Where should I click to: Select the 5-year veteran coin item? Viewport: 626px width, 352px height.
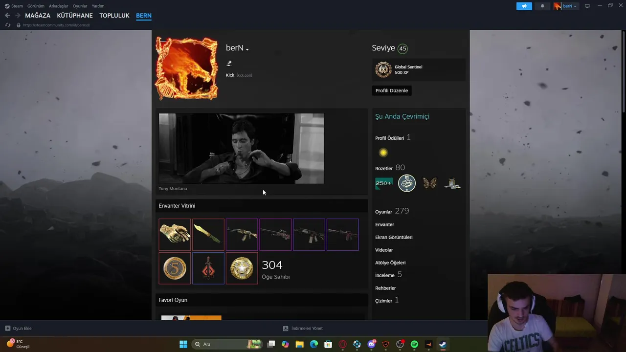tap(175, 268)
